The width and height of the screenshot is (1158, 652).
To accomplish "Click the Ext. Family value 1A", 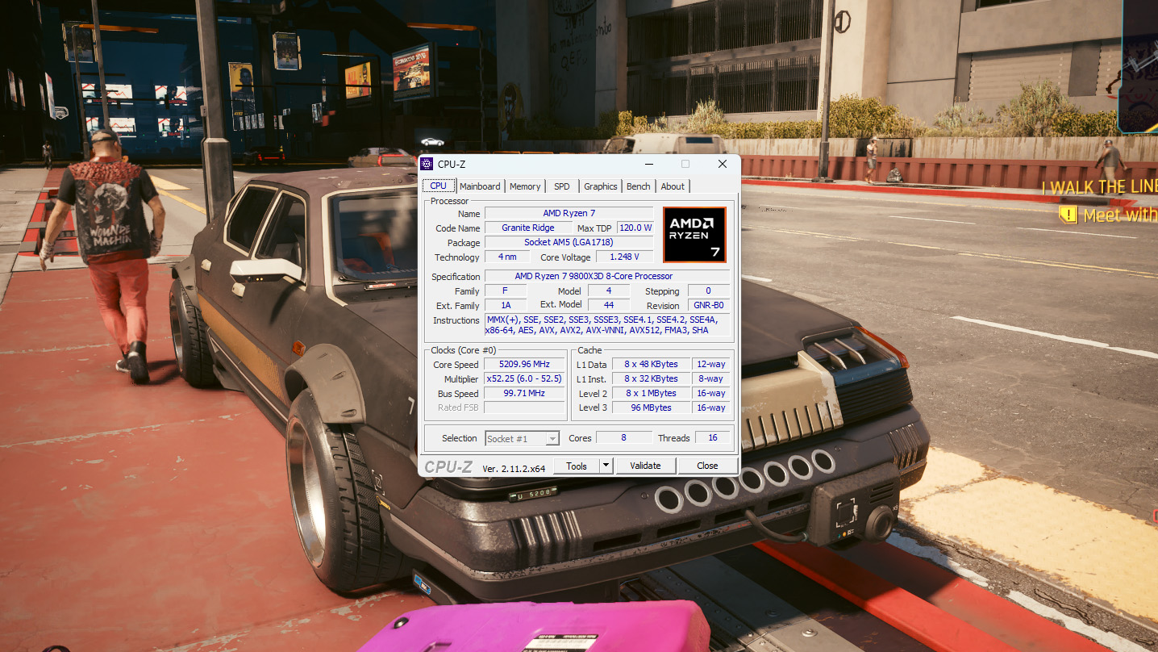I will pyautogui.click(x=506, y=306).
